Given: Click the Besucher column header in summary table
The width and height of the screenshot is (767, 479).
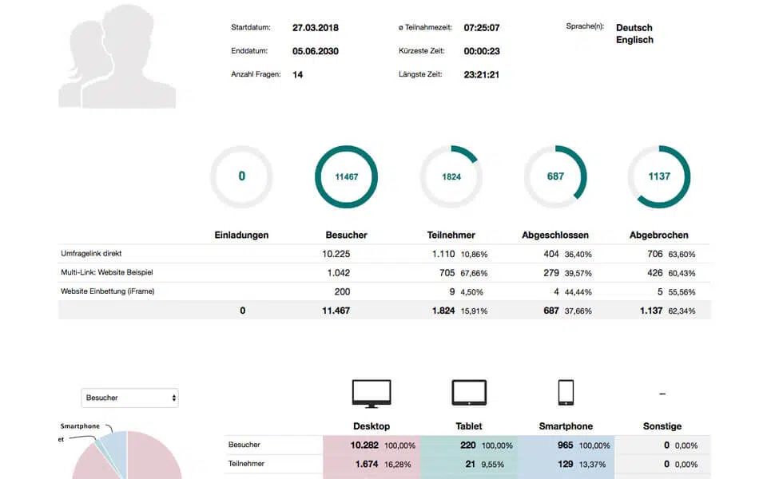Looking at the screenshot, I should (346, 235).
